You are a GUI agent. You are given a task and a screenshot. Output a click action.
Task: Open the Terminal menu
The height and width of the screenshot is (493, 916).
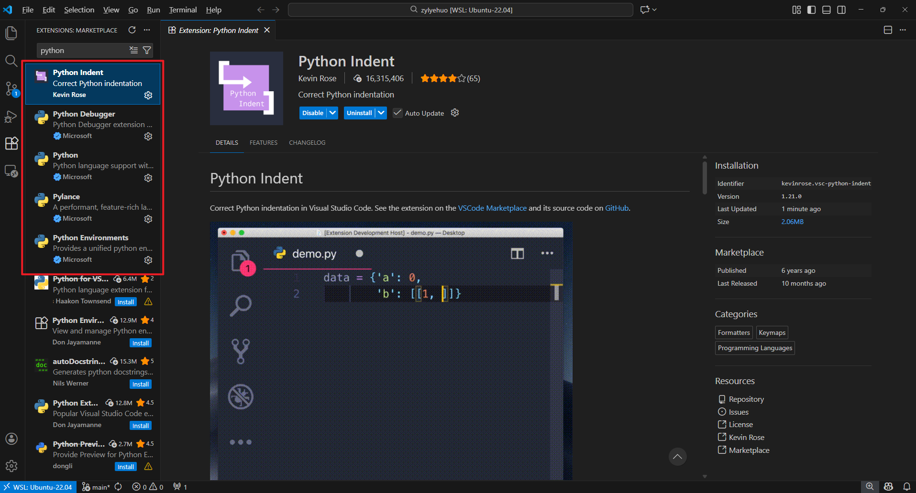click(183, 10)
